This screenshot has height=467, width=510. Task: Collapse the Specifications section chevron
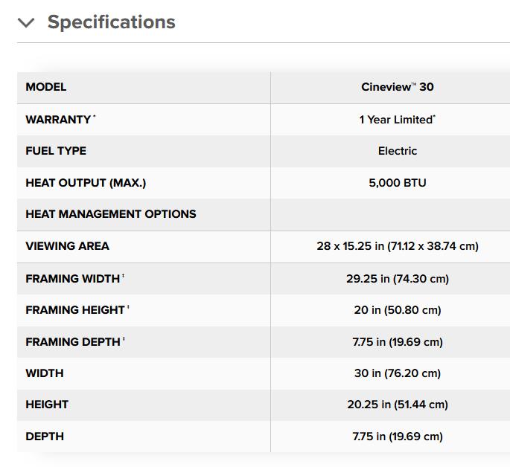click(x=26, y=23)
